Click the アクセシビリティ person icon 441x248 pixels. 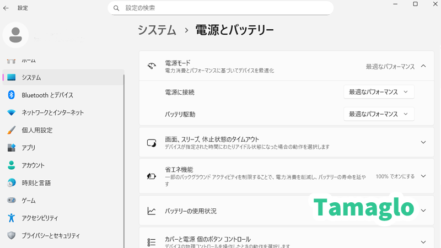[11, 218]
